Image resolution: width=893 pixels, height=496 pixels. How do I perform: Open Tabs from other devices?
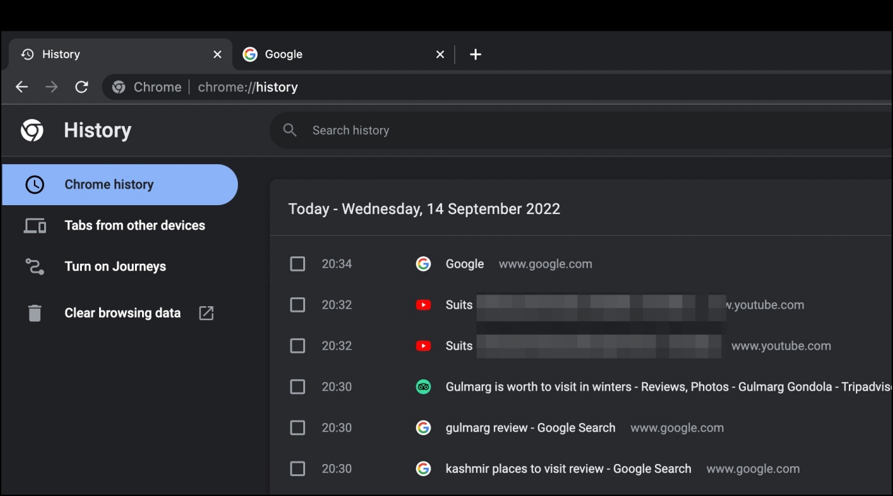coord(120,226)
